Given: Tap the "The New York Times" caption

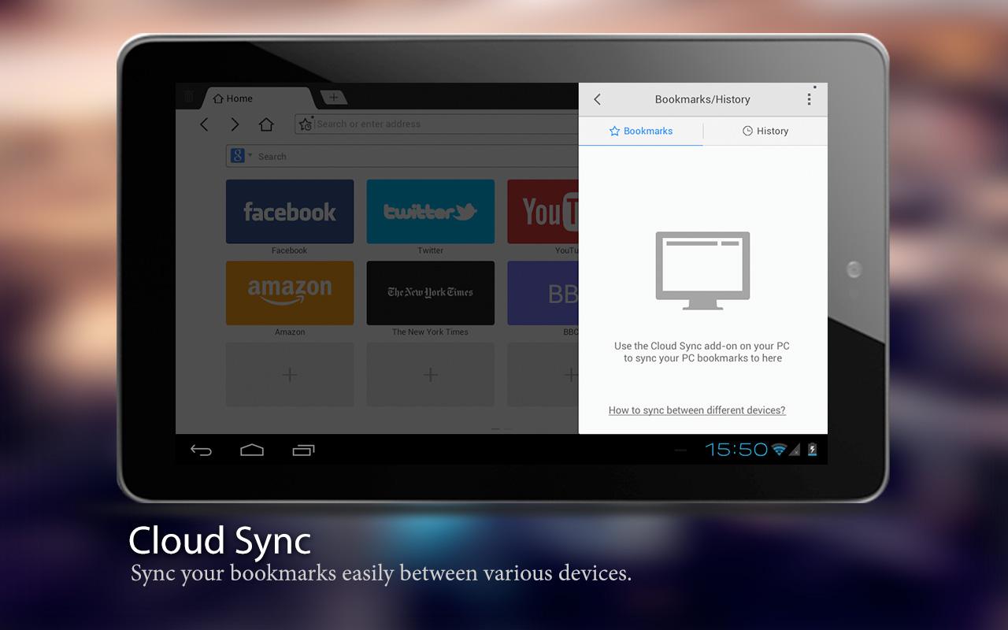Looking at the screenshot, I should 431,332.
